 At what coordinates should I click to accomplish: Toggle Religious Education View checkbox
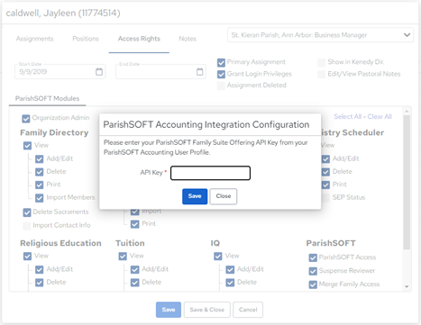27,257
